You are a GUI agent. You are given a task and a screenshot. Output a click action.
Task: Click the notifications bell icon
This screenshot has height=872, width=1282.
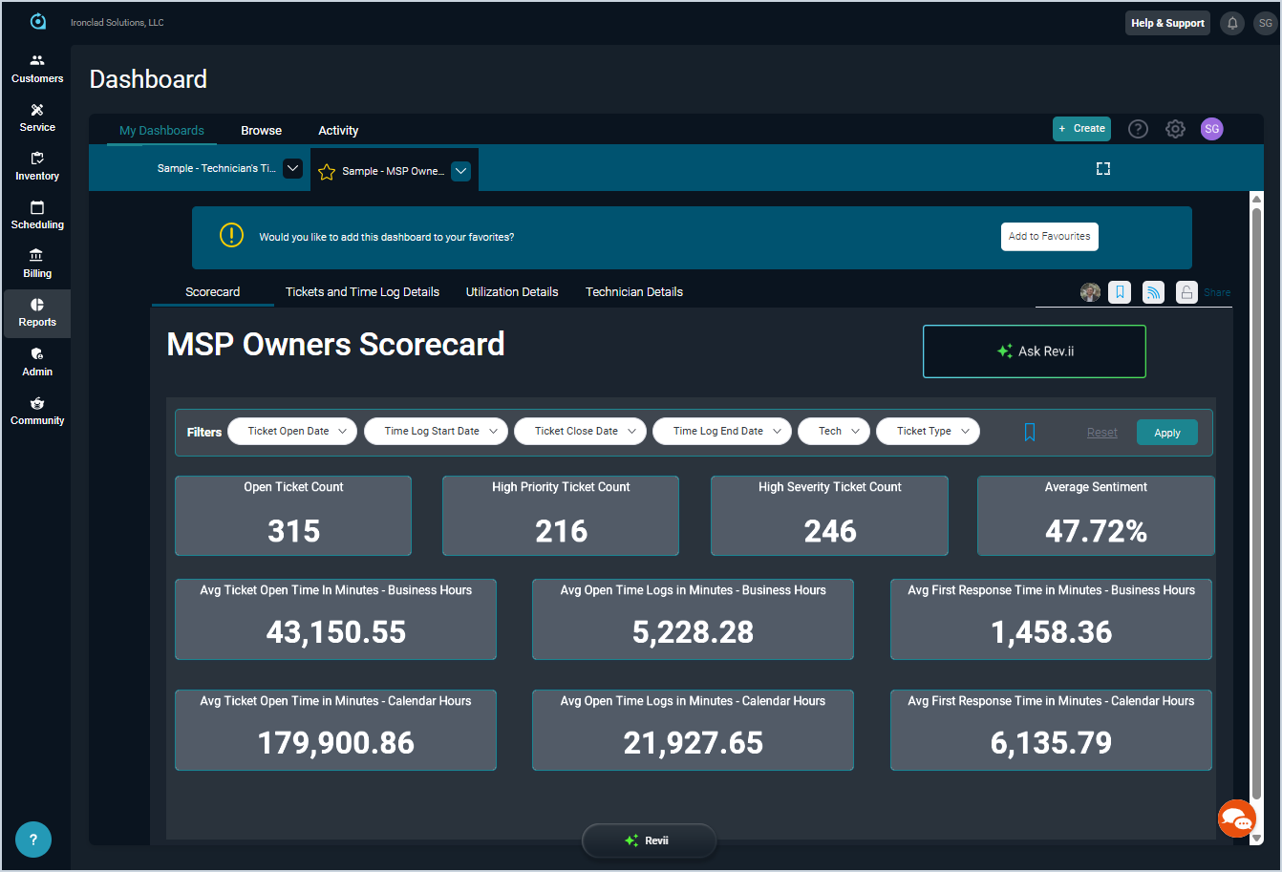tap(1232, 23)
